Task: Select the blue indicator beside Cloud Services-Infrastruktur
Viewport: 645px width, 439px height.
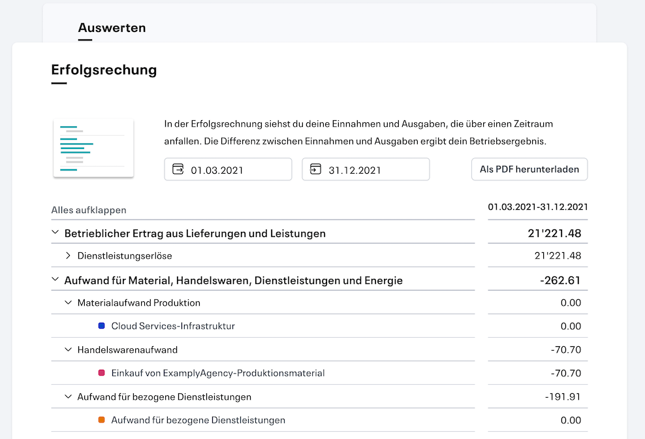Action: point(100,325)
